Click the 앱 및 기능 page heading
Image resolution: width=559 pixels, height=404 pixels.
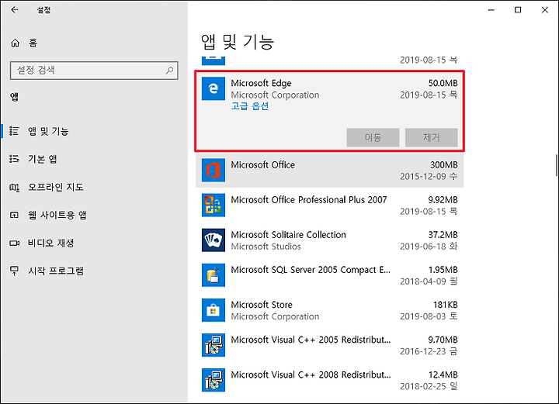(238, 42)
